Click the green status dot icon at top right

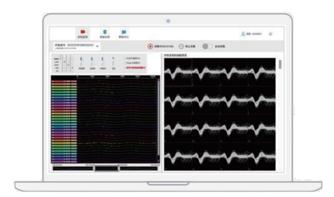pos(271,34)
